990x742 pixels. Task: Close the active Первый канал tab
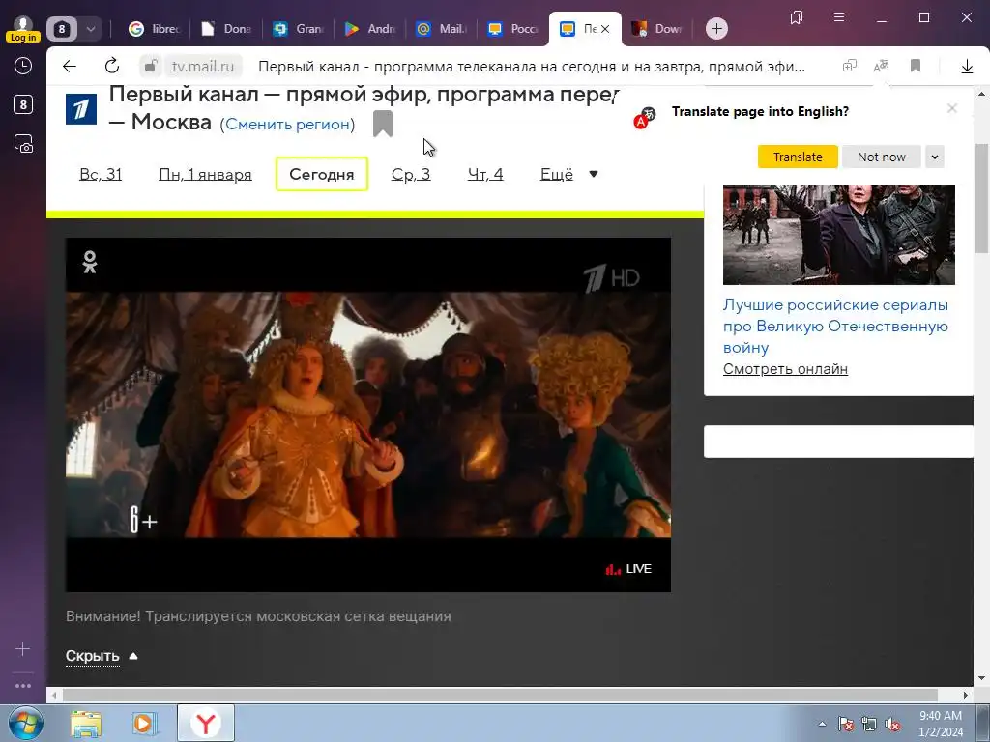pyautogui.click(x=605, y=28)
